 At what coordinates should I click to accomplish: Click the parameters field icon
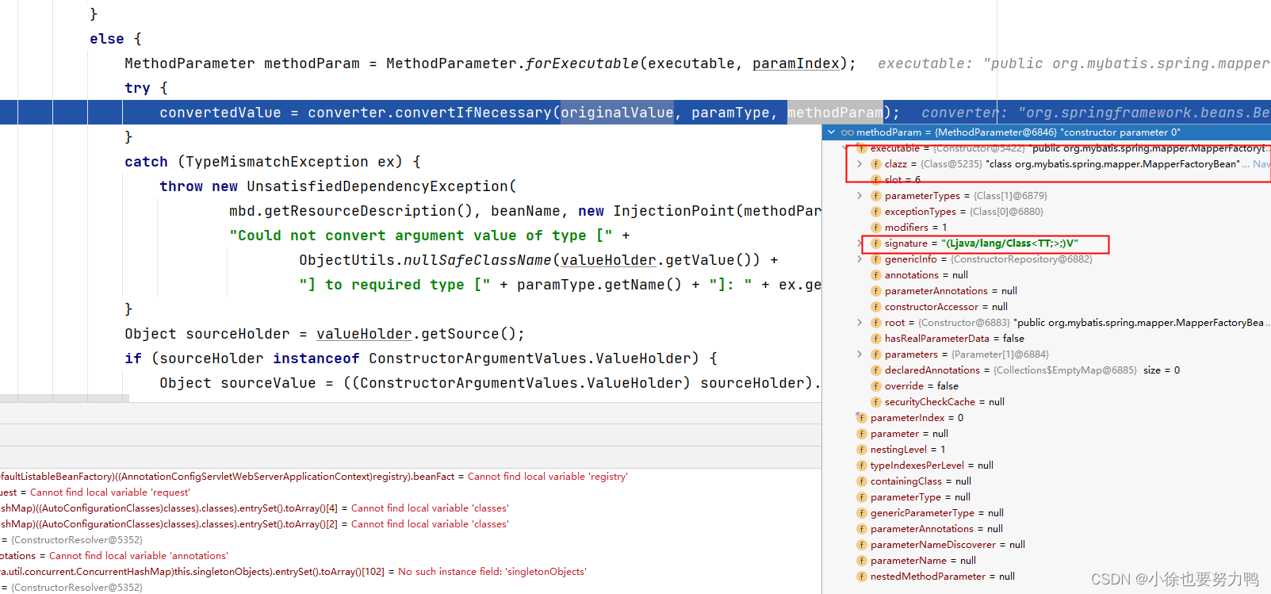875,354
